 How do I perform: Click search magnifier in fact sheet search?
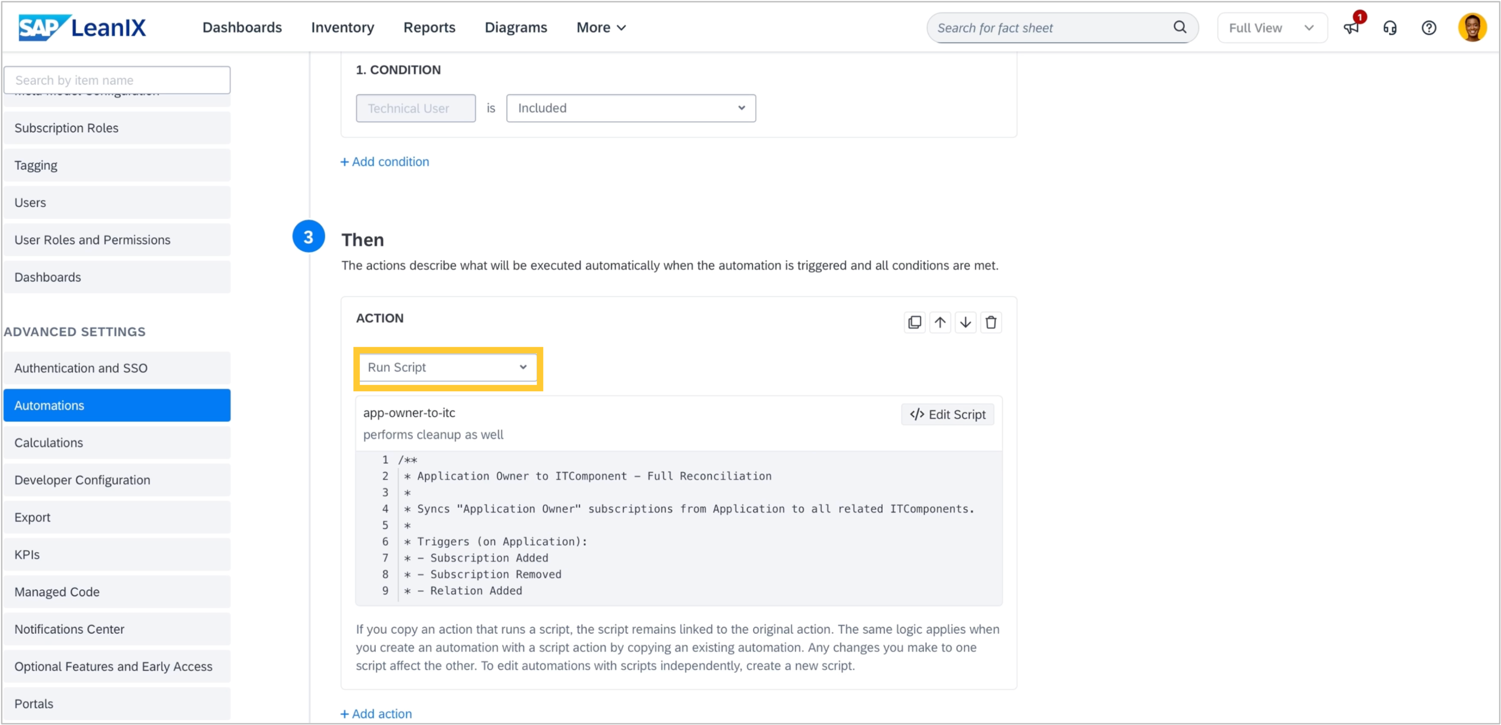click(1179, 27)
